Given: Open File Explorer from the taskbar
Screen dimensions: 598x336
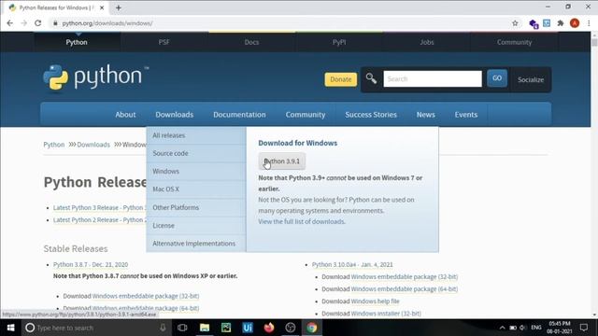Looking at the screenshot, I should pos(205,328).
